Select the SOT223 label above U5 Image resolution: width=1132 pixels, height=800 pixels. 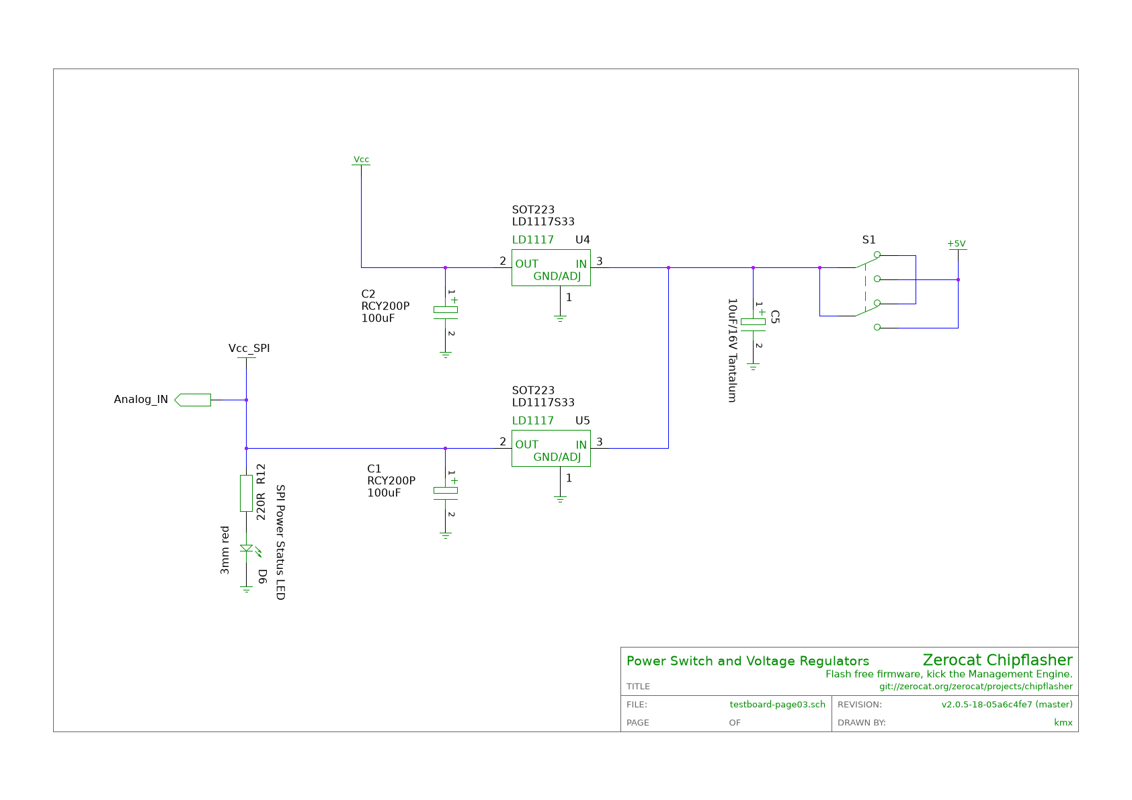(x=533, y=390)
